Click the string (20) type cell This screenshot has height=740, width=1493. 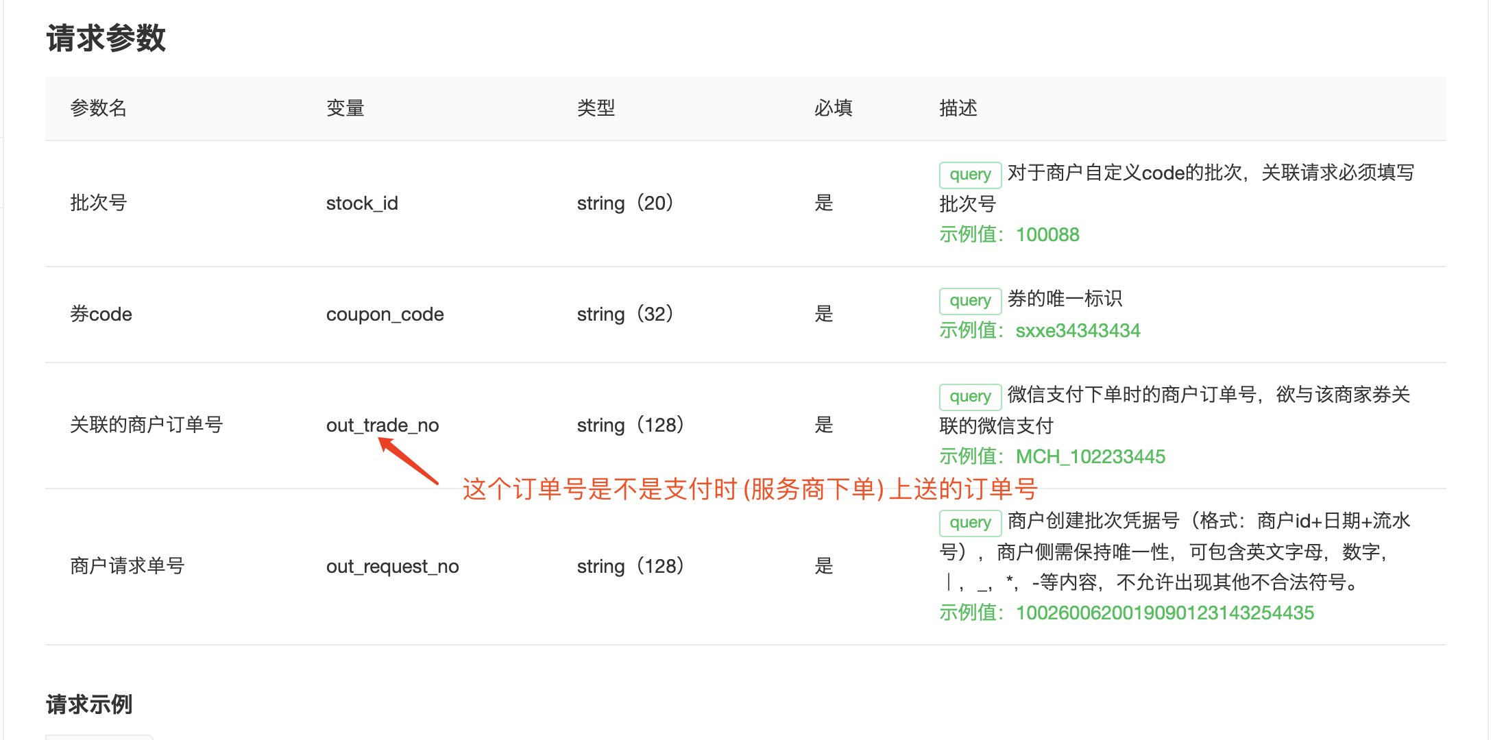(x=625, y=203)
